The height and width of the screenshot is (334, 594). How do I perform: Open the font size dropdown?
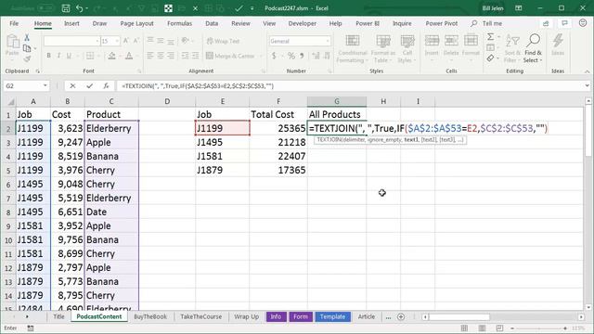[117, 41]
